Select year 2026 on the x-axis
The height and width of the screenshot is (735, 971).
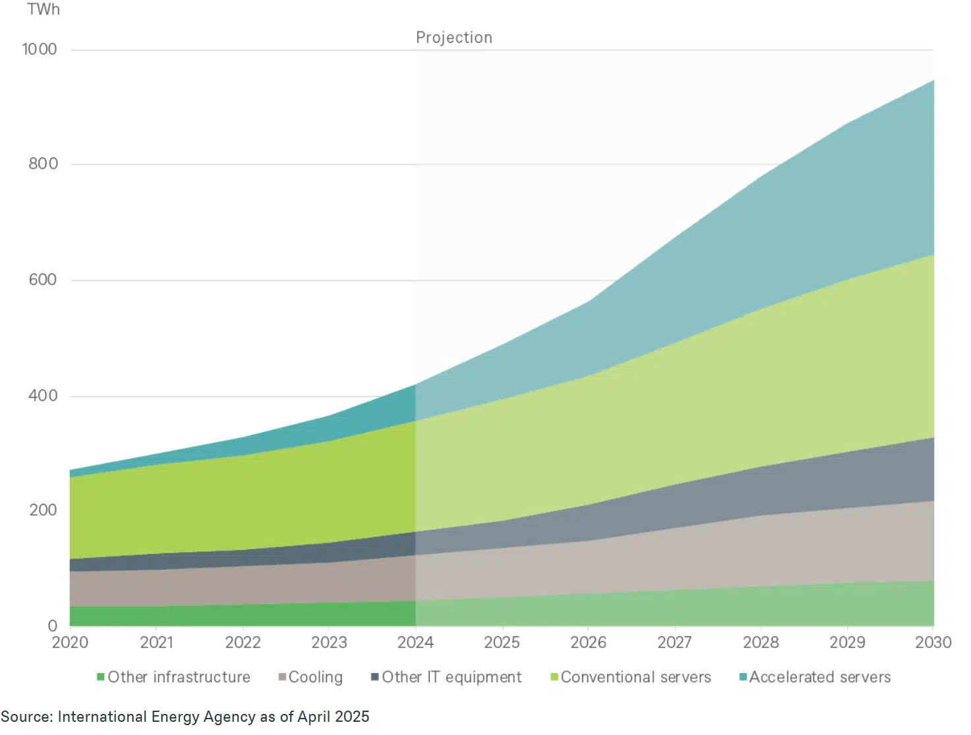pyautogui.click(x=588, y=642)
